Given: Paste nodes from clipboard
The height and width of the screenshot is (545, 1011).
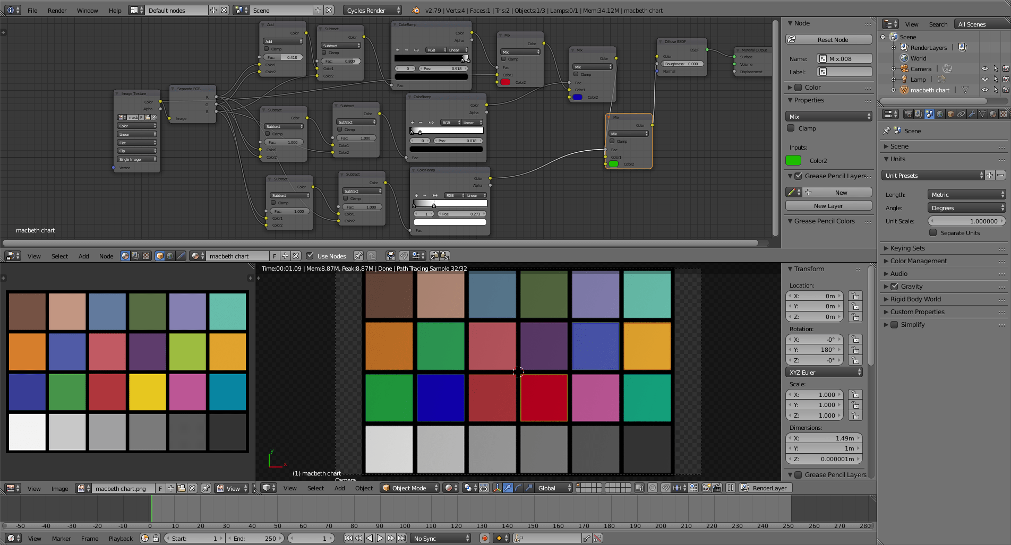Looking at the screenshot, I should [x=444, y=256].
